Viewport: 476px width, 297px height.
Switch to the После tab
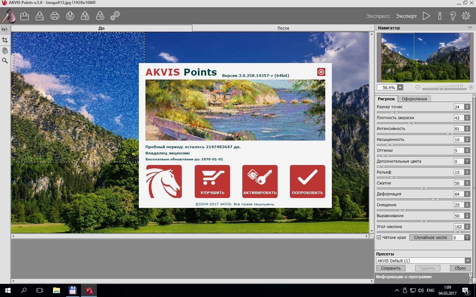[x=283, y=28]
